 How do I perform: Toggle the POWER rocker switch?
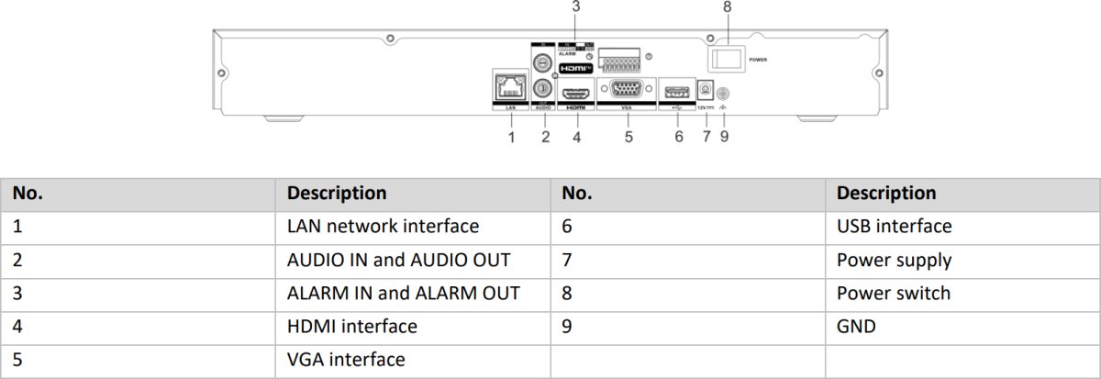point(727,60)
